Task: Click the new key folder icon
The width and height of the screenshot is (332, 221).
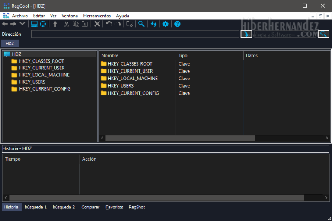Action: point(129,24)
